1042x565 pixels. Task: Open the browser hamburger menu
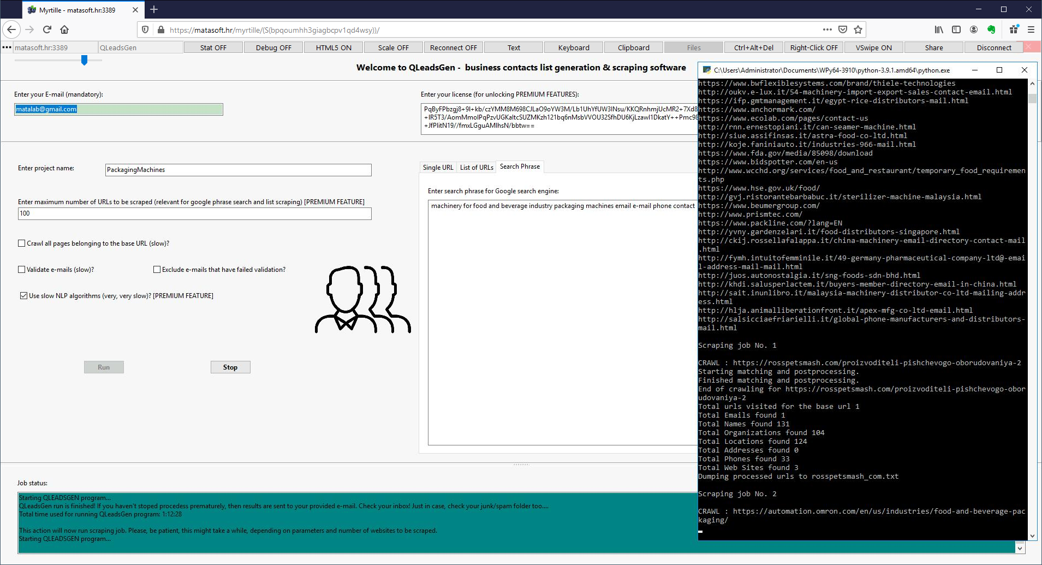tap(1031, 29)
